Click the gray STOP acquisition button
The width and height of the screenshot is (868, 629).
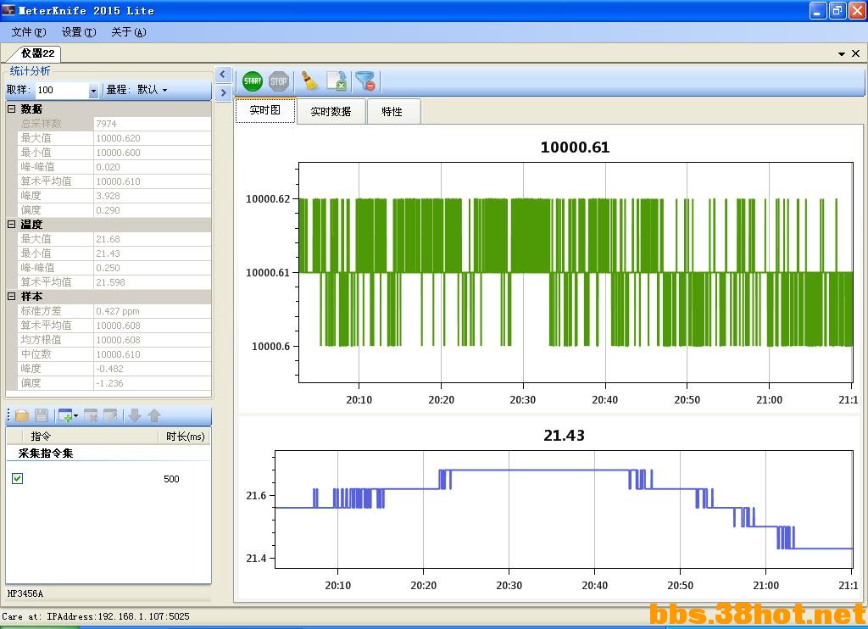278,81
